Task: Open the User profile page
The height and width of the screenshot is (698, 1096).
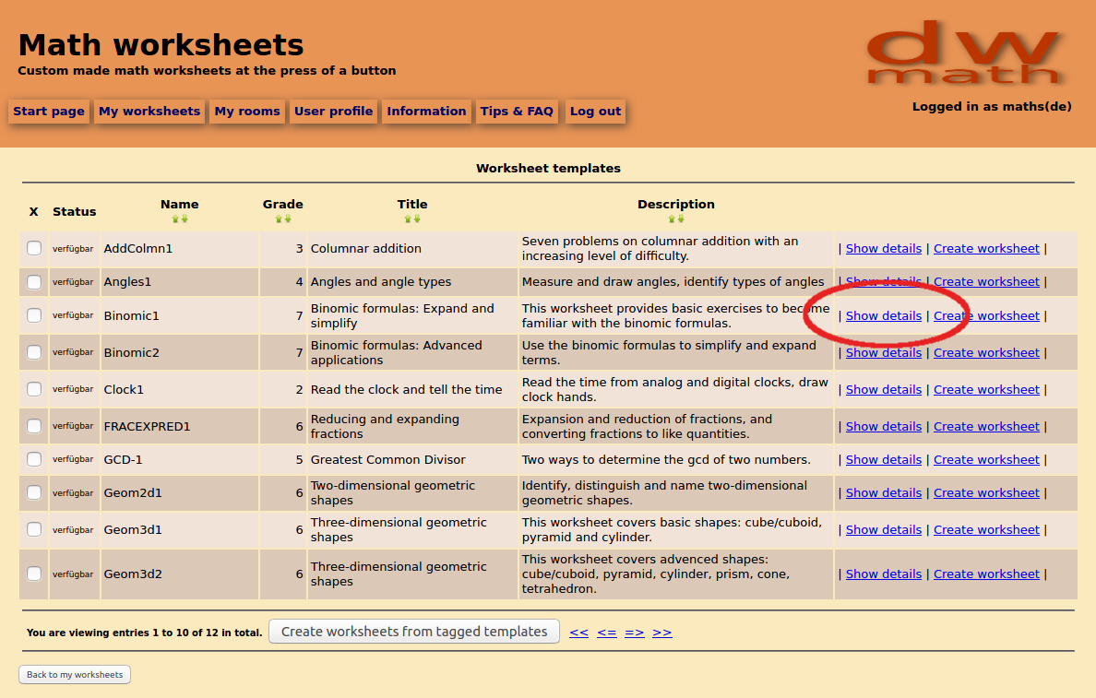Action: pos(335,111)
